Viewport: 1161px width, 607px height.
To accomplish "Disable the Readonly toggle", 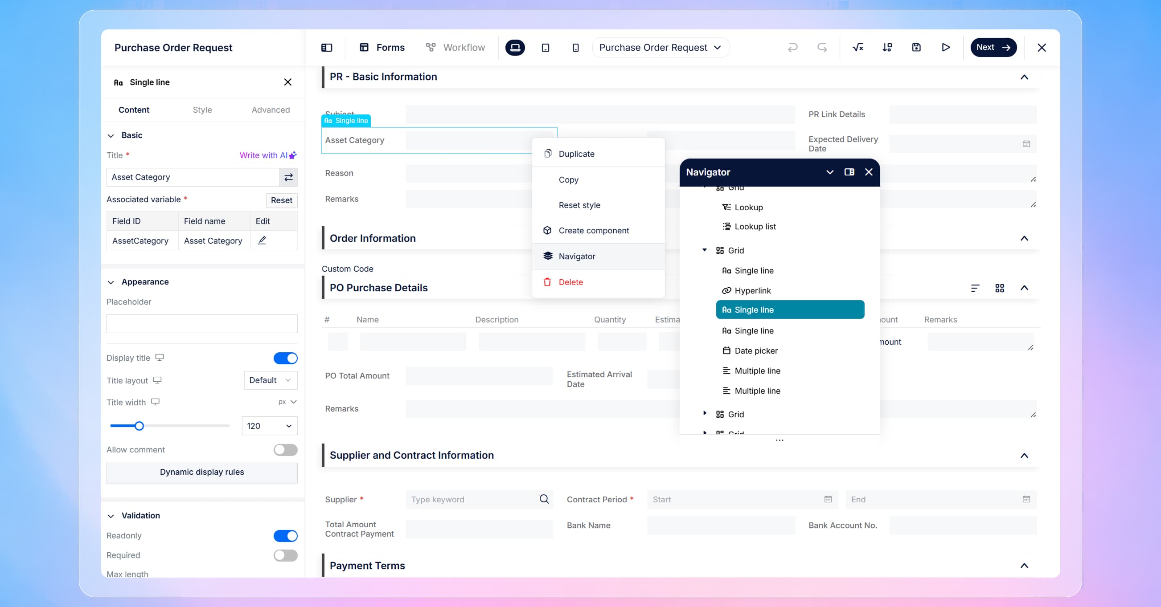I will [285, 536].
